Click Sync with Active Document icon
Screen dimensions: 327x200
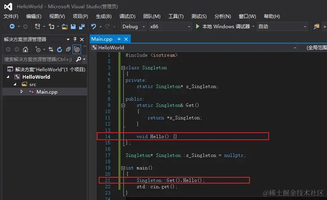click(51, 49)
